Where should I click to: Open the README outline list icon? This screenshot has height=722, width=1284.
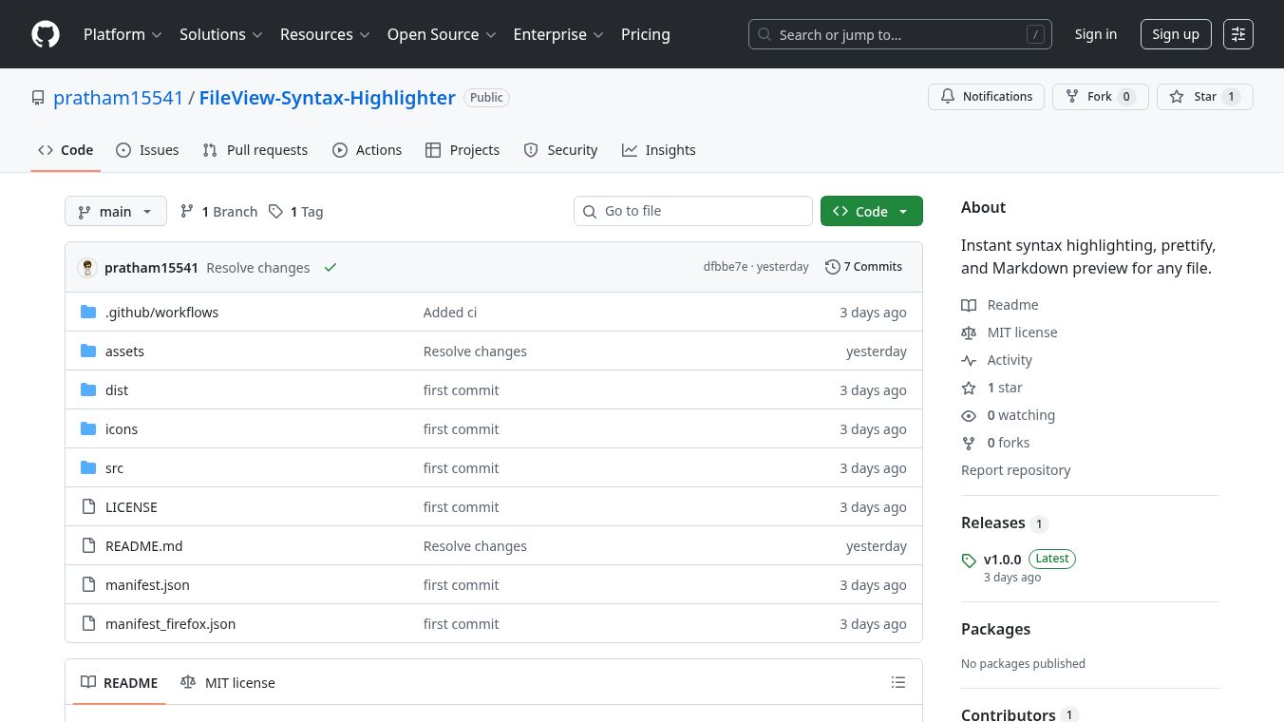pyautogui.click(x=897, y=682)
